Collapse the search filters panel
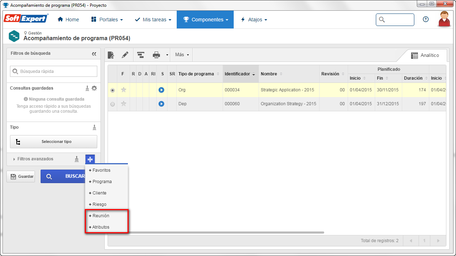The width and height of the screenshot is (456, 256). tap(94, 54)
